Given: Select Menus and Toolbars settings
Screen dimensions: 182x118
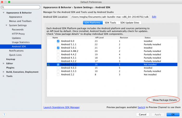Looking at the screenshot, I should coord(20,21).
